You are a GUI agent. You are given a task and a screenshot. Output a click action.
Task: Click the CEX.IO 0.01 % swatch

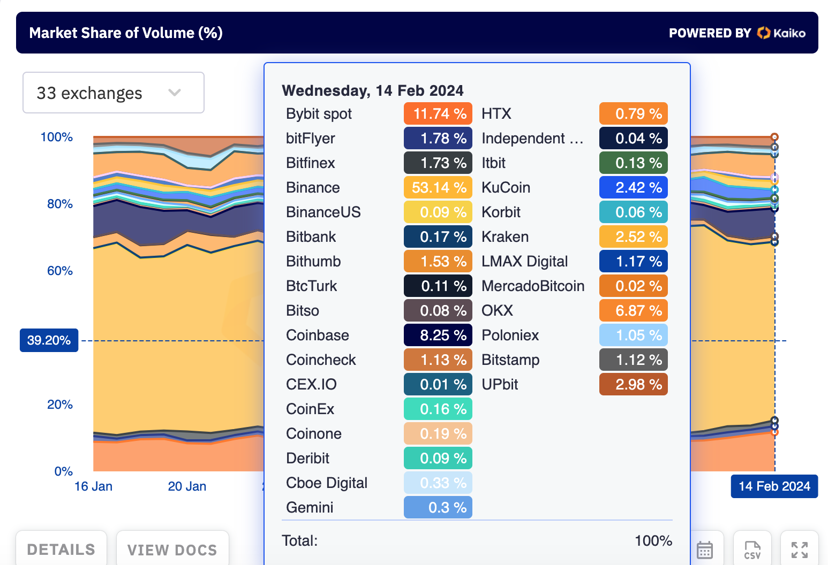pos(438,385)
